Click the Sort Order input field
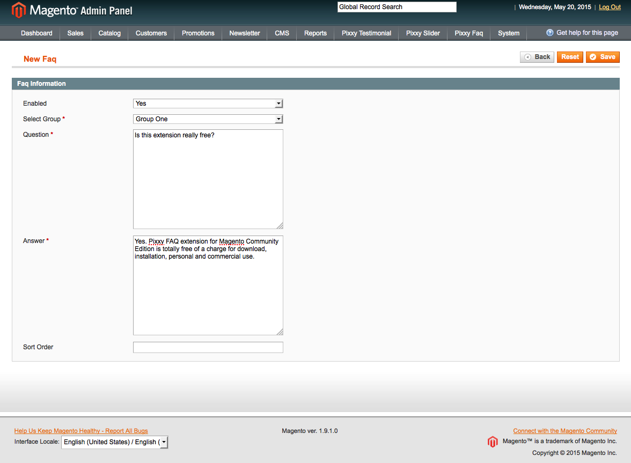 (208, 347)
